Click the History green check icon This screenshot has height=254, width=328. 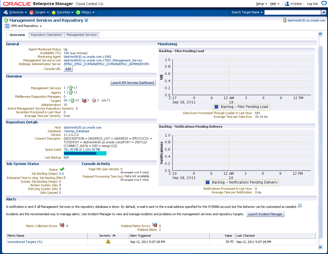78,12
